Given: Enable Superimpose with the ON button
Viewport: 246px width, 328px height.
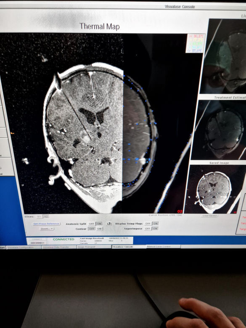Looking at the screenshot, I should 155,229.
